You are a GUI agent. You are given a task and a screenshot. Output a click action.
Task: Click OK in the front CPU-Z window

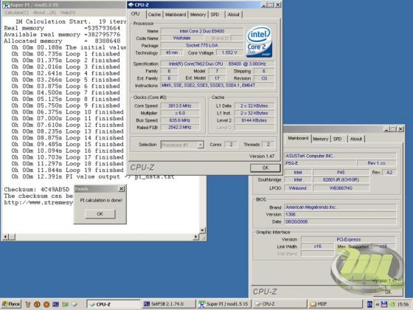[265, 168]
